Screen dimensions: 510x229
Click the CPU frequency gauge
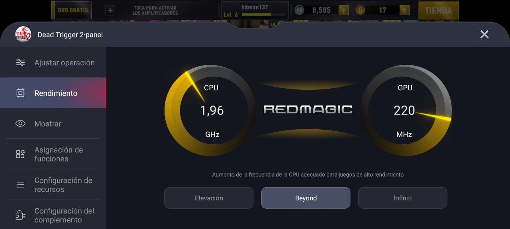tap(210, 111)
